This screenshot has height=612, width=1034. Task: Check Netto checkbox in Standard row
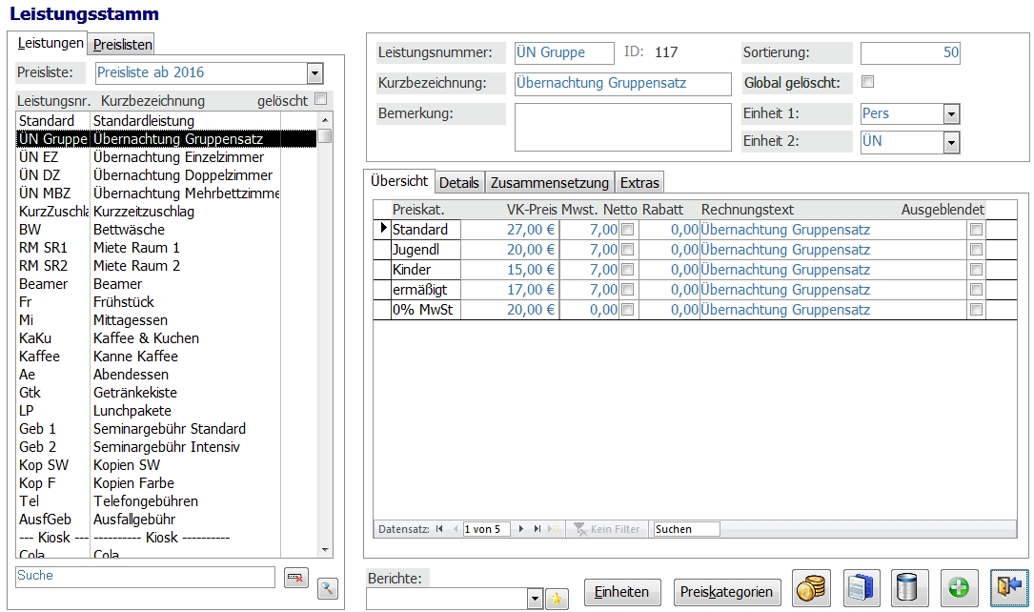(x=628, y=230)
